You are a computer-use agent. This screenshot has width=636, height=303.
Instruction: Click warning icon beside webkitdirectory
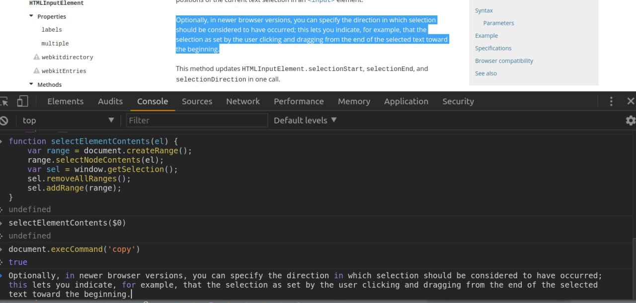(x=36, y=57)
